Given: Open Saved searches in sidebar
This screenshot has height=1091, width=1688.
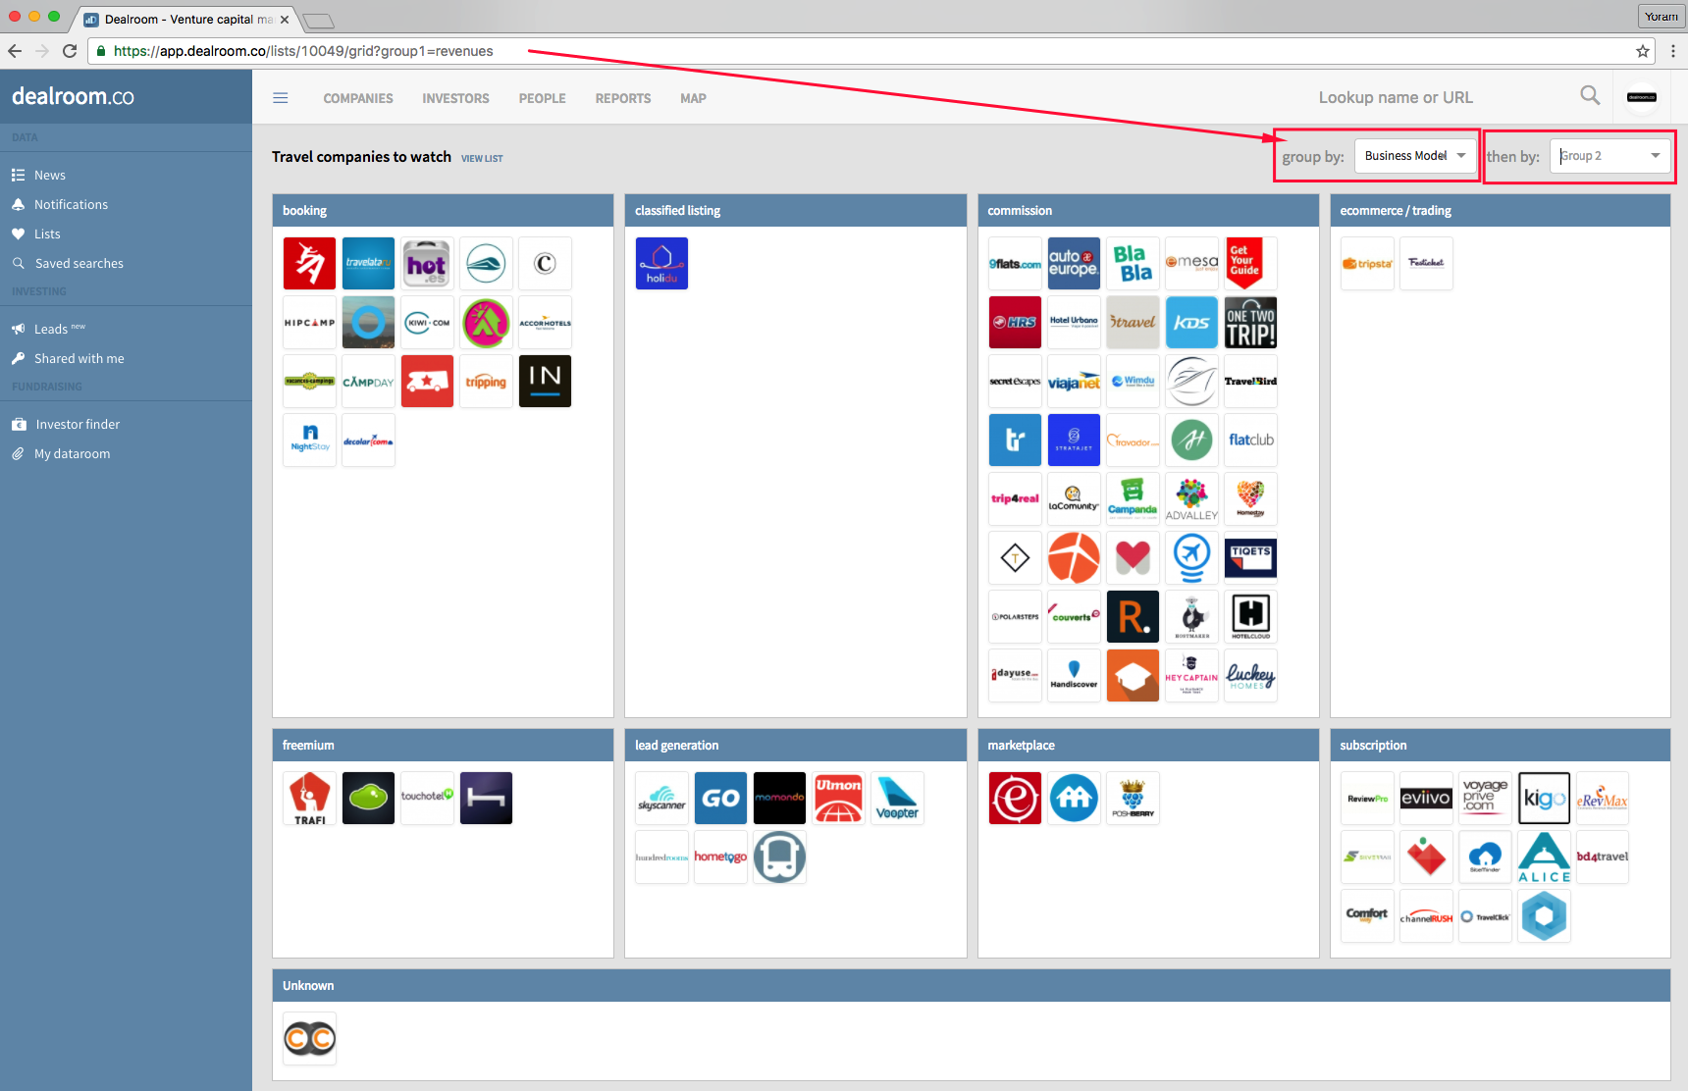Looking at the screenshot, I should click(x=79, y=263).
